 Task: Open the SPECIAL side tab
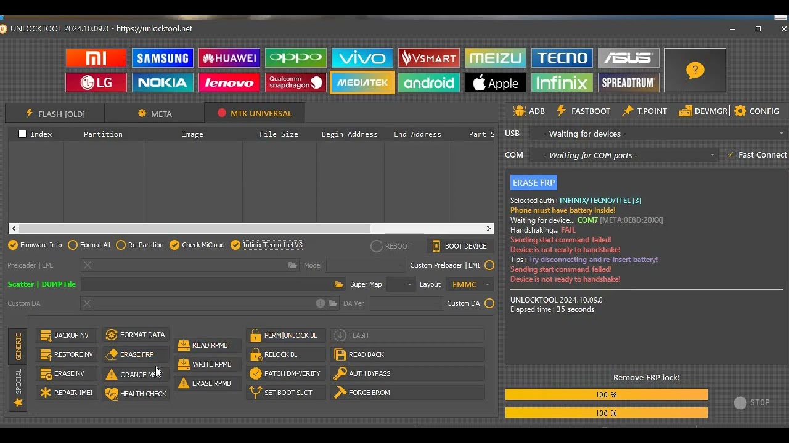point(18,388)
